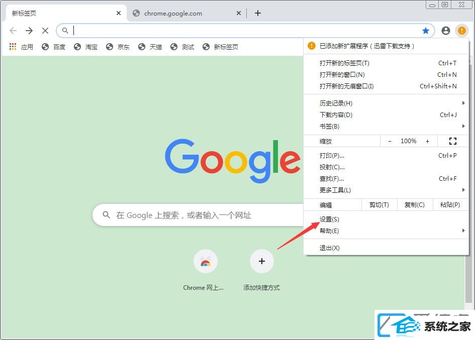
Task: Click the 添加快捷方式 plus tile
Action: point(262,261)
